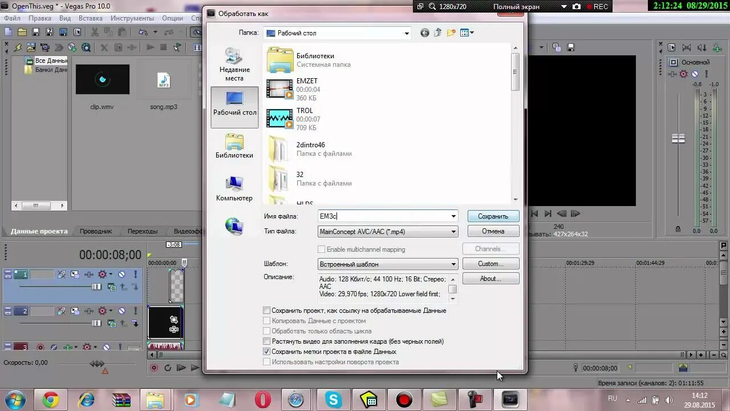This screenshot has width=730, height=411.
Task: Go up one folder level in save dialog
Action: pos(438,33)
